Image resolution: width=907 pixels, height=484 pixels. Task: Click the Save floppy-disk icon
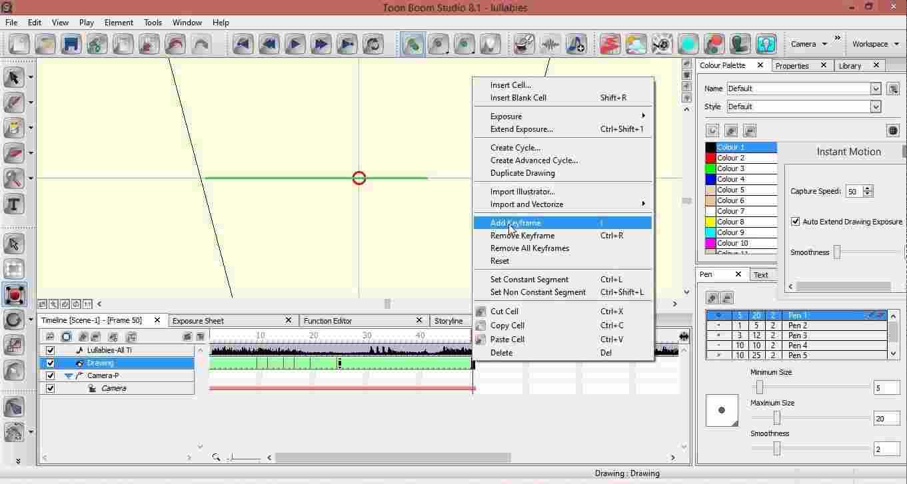tap(71, 45)
